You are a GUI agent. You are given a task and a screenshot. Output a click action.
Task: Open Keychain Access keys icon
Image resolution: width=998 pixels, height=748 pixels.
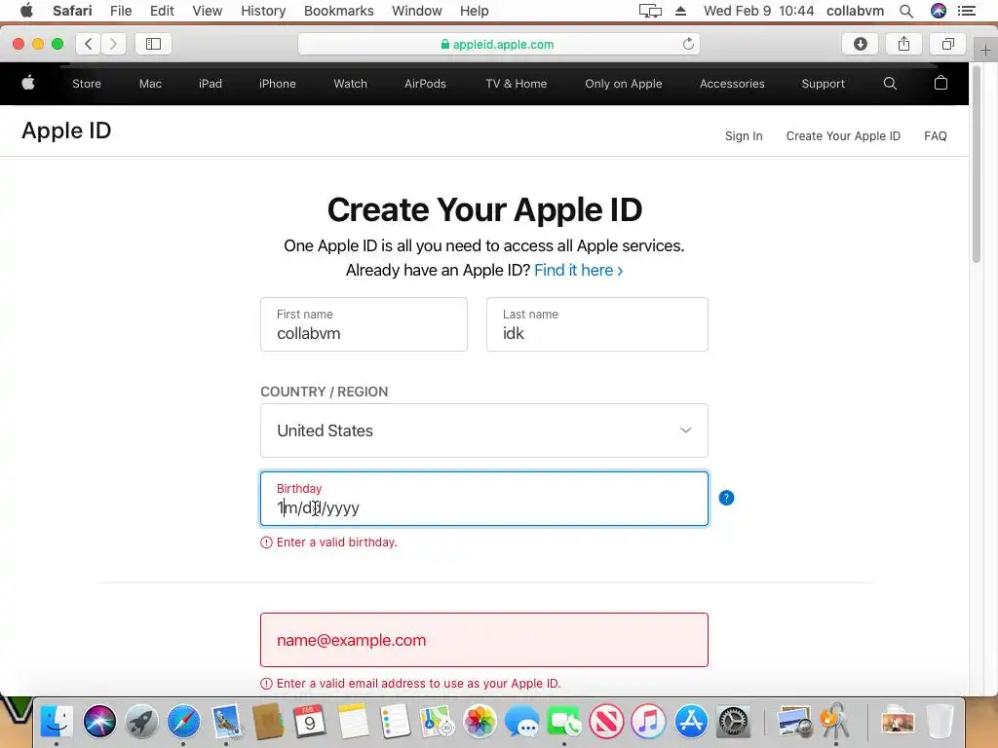click(x=835, y=722)
